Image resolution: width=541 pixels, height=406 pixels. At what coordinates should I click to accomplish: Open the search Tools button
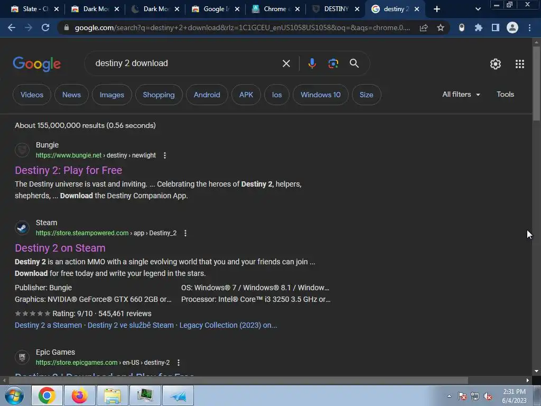coord(505,94)
